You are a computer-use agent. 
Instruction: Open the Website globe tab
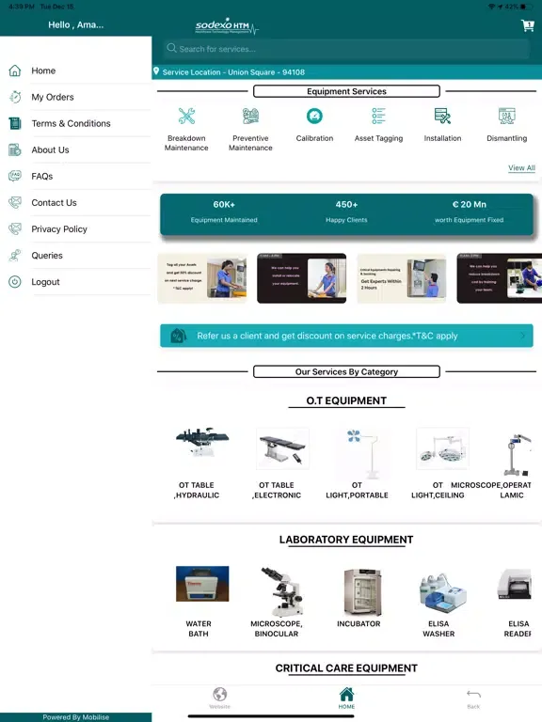click(x=220, y=698)
